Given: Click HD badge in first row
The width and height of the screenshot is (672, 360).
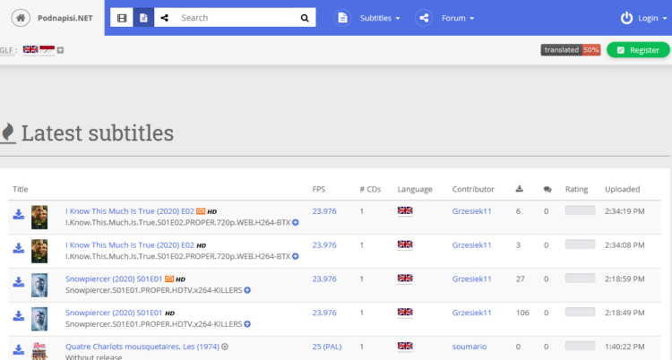Looking at the screenshot, I should (212, 211).
